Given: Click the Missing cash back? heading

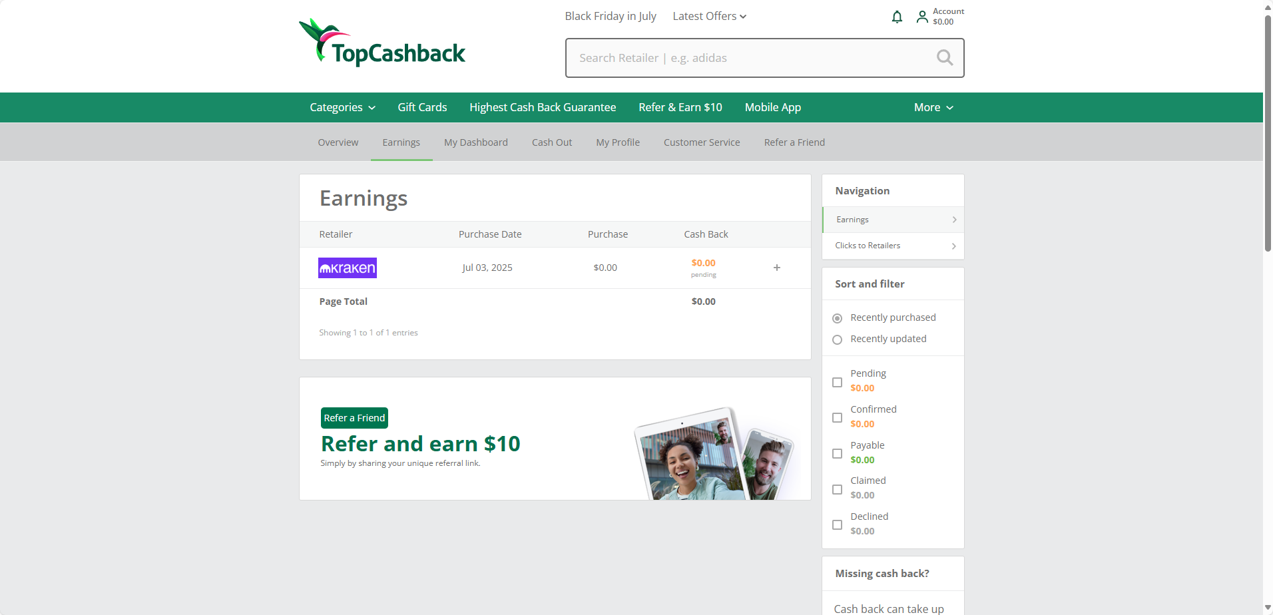Looking at the screenshot, I should pos(882,574).
